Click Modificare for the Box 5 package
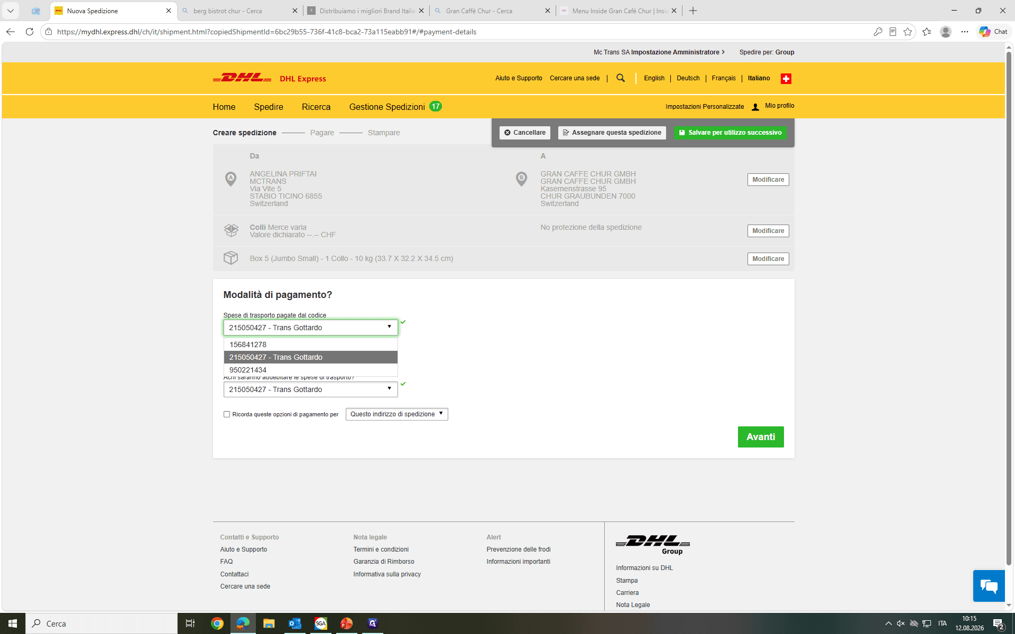Viewport: 1015px width, 634px height. coord(768,259)
